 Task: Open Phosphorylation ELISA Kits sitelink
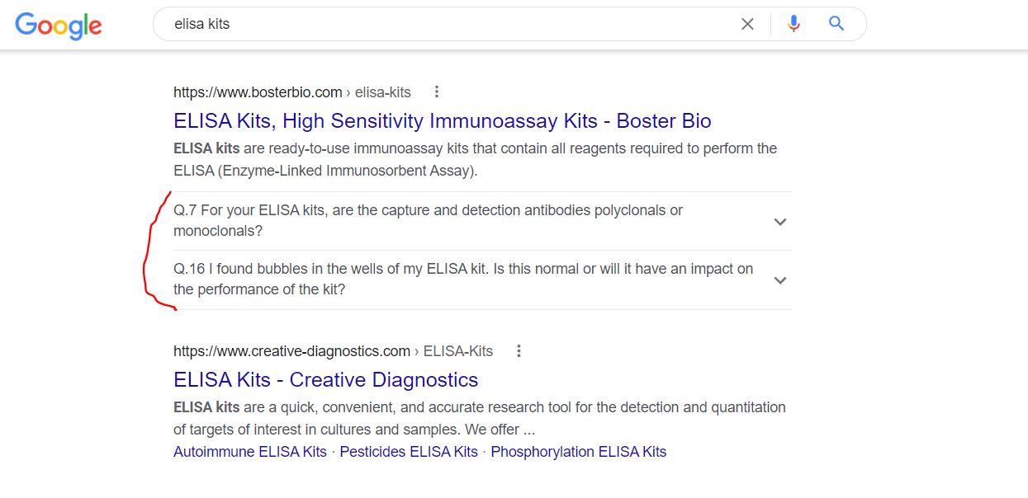point(578,452)
